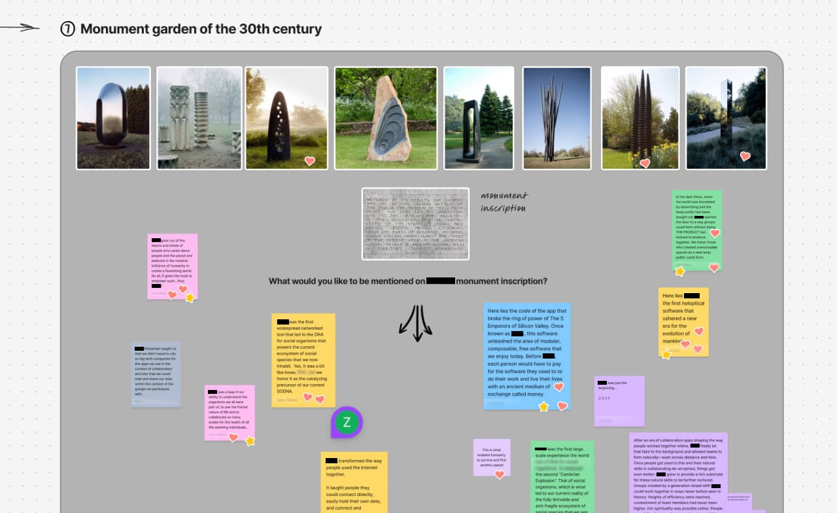Click star stamp on pink 'hearts and minds' note
Image resolution: width=837 pixels, height=513 pixels.
coord(190,298)
